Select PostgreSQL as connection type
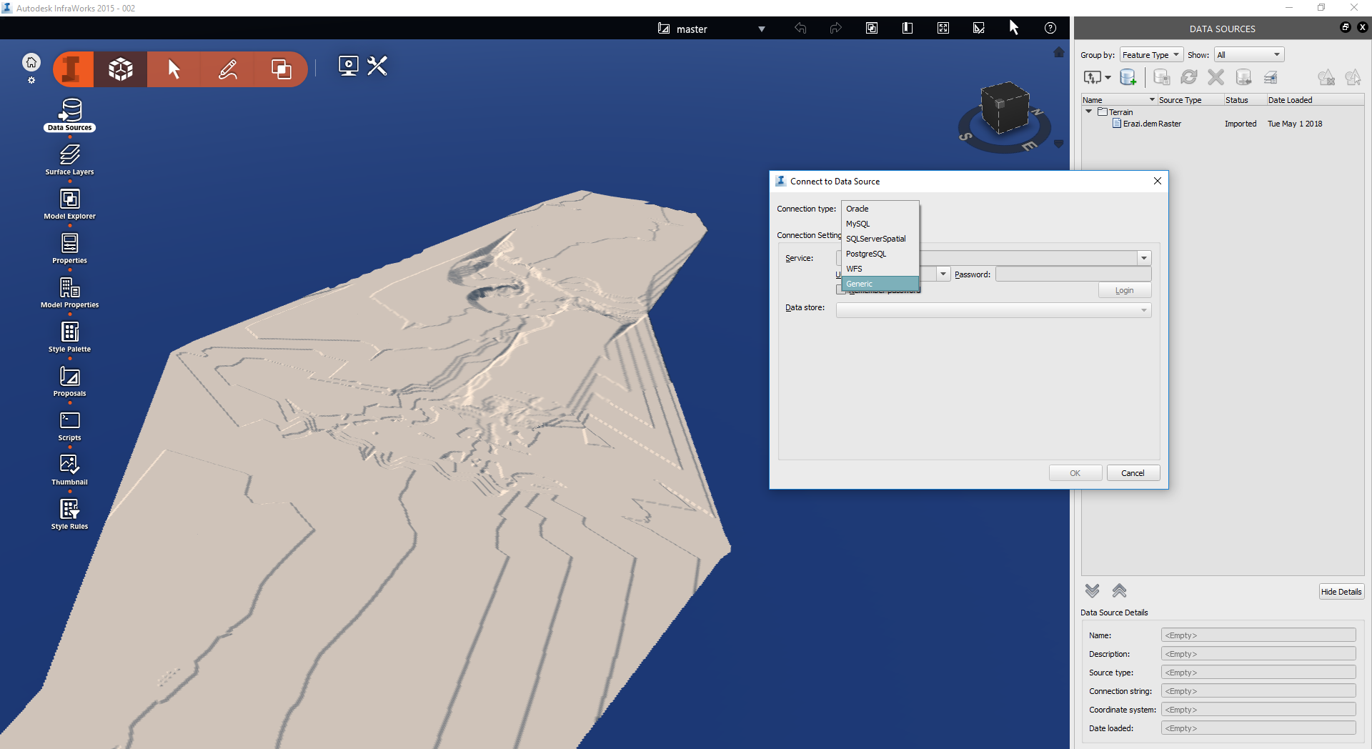Screen dimensions: 1372x749 coord(866,254)
